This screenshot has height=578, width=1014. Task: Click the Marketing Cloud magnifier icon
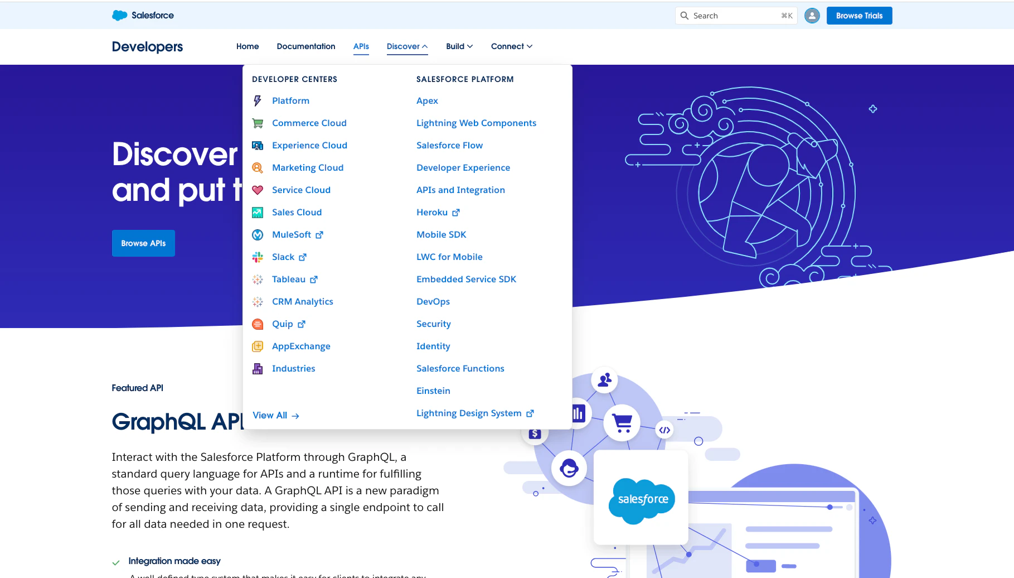point(258,167)
